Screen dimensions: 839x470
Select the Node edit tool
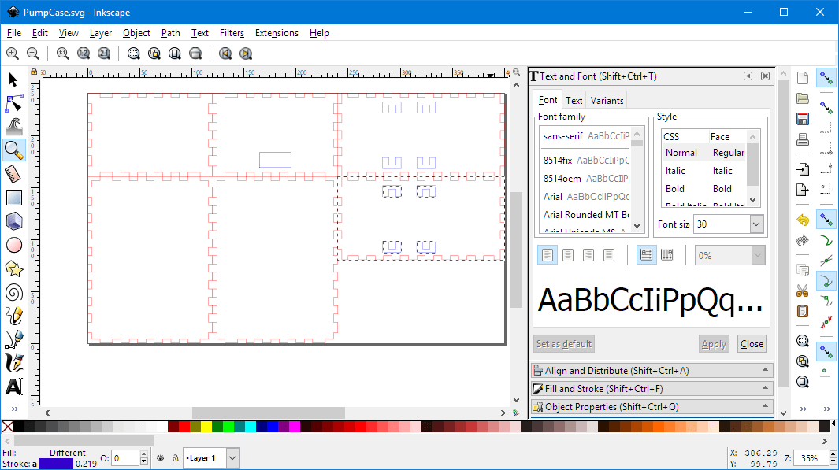tap(13, 103)
